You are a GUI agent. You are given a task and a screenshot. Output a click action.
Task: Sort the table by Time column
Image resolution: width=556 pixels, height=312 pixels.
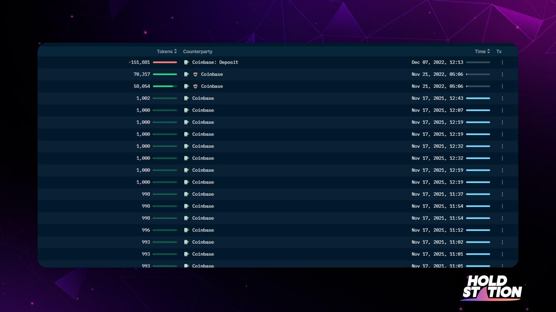pyautogui.click(x=482, y=51)
